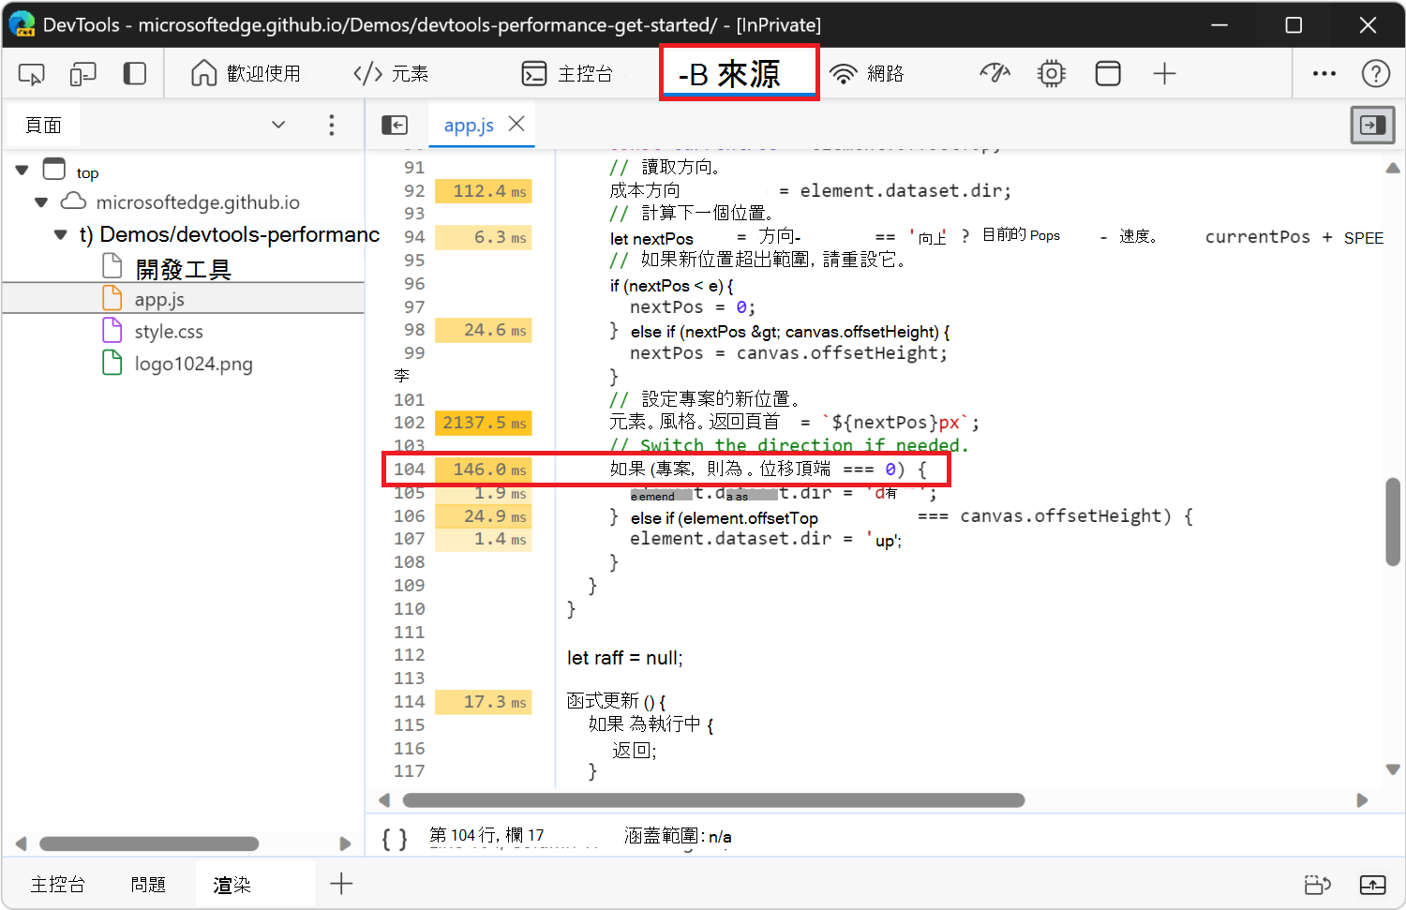Toggle device emulation icon
Viewport: 1406px width, 910px height.
tap(83, 74)
